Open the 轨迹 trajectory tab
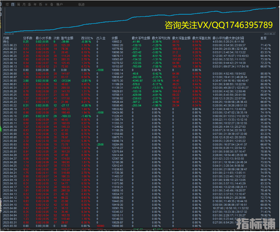280x232 pixels. tap(81, 4)
